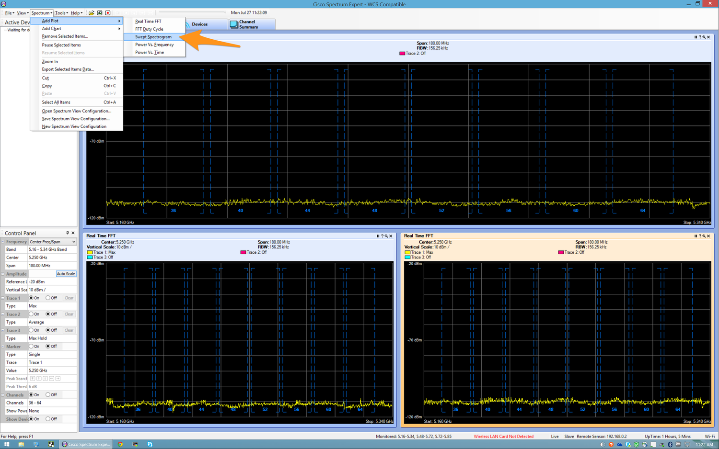Collapse the Trace 3 section
Image resolution: width=719 pixels, height=449 pixels.
3,330
